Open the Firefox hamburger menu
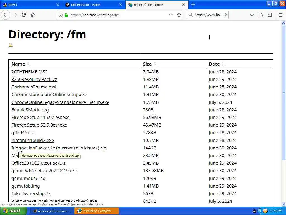The width and height of the screenshot is (286, 215). coord(281,15)
